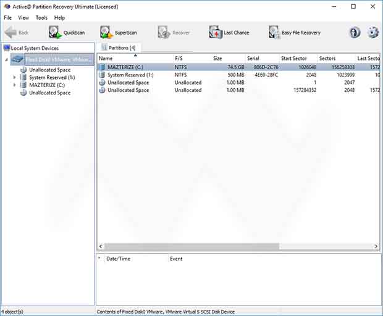The height and width of the screenshot is (316, 383).
Task: Click first Unallocated Space icon in tree
Action: [x=23, y=70]
